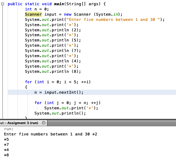
Task: Click the output prompt line ending in *2
Action: pyautogui.click(x=50, y=134)
